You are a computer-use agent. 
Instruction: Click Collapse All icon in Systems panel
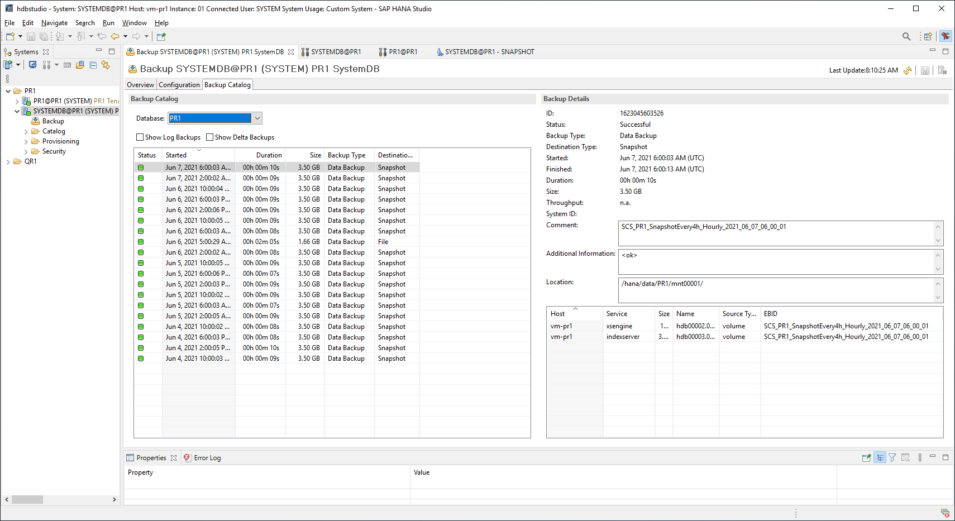(x=93, y=65)
